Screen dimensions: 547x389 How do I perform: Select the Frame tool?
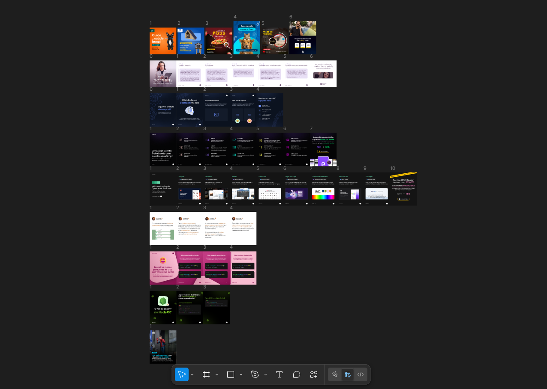pos(206,374)
